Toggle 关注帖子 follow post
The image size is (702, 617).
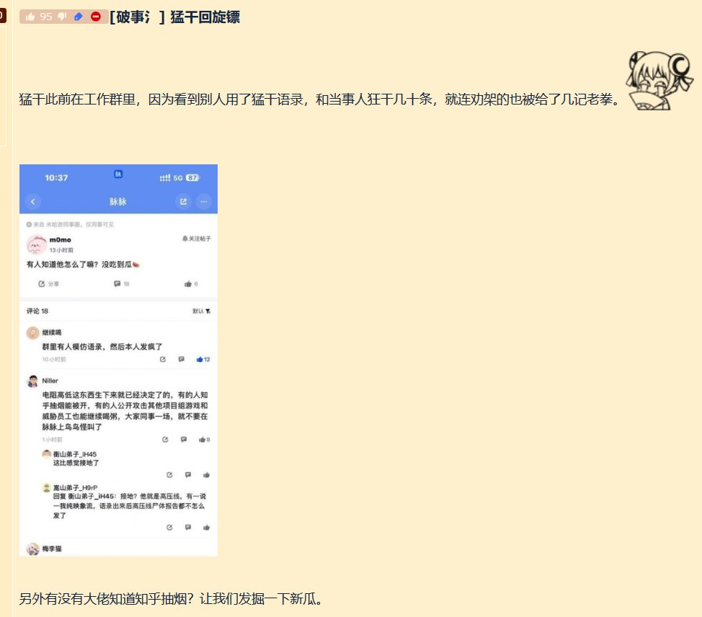click(x=195, y=238)
